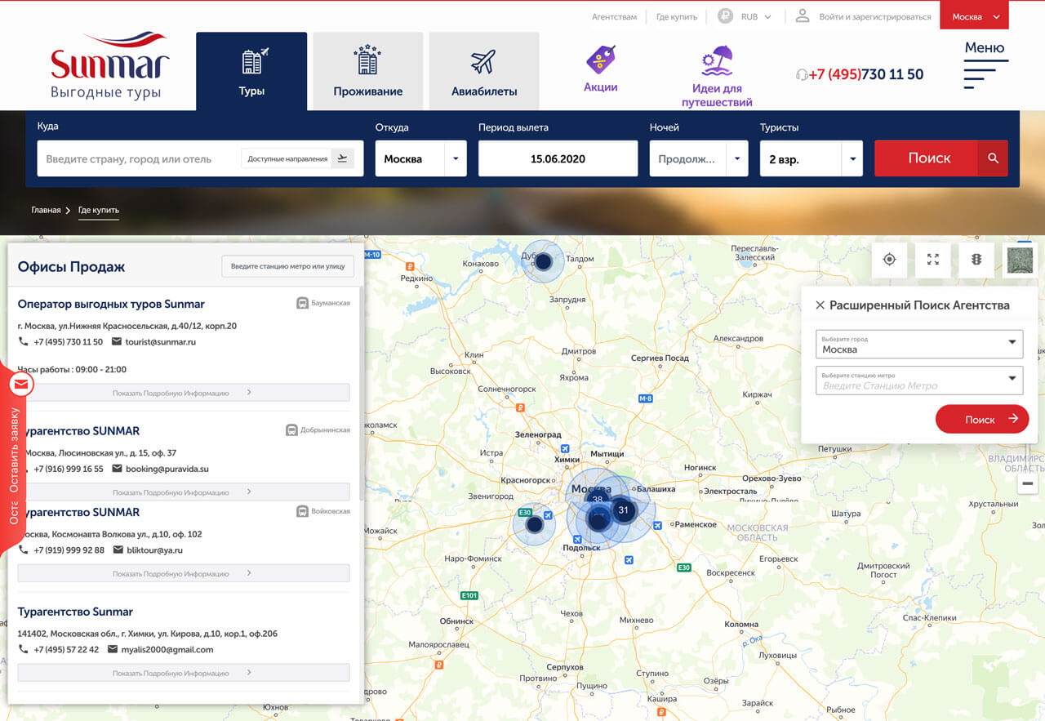Screen dimensions: 1045x721
Task: Expand details for Оператор выгодных туров Sunmar
Action: [x=184, y=393]
